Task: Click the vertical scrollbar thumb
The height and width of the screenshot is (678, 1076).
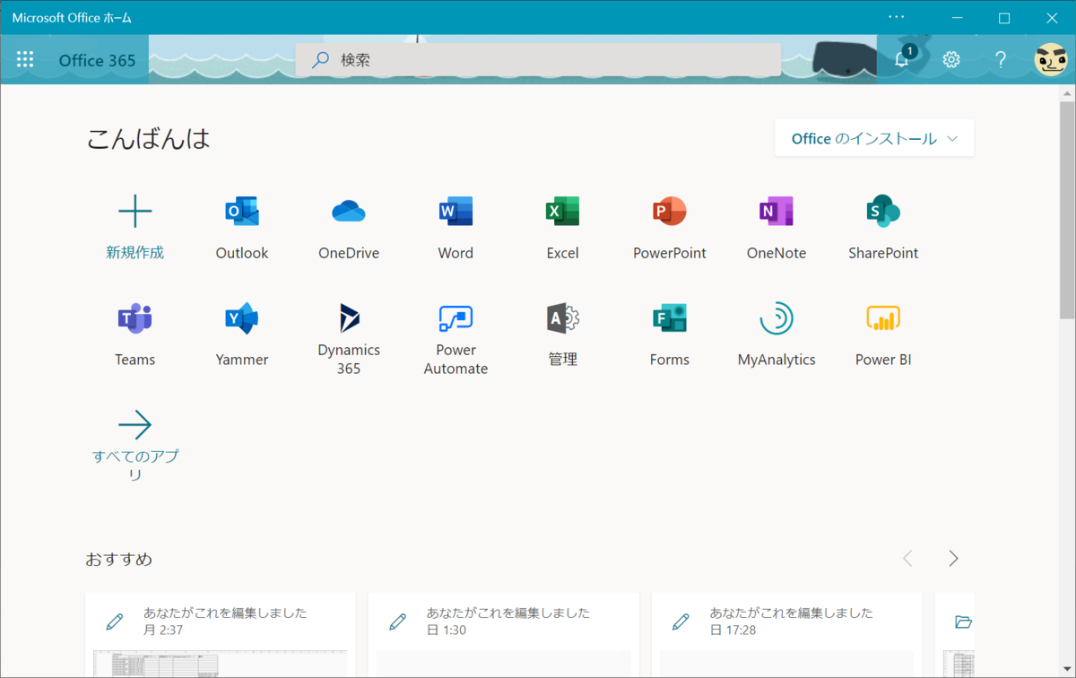Action: [1067, 209]
